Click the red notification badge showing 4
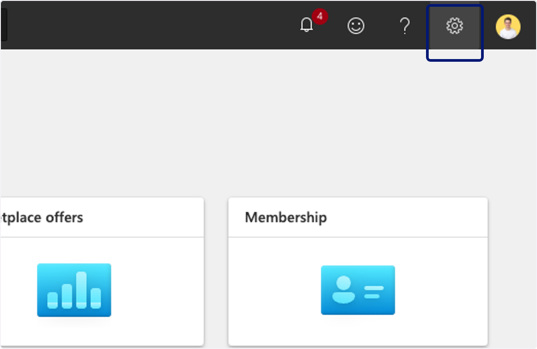This screenshot has width=537, height=349. click(320, 17)
